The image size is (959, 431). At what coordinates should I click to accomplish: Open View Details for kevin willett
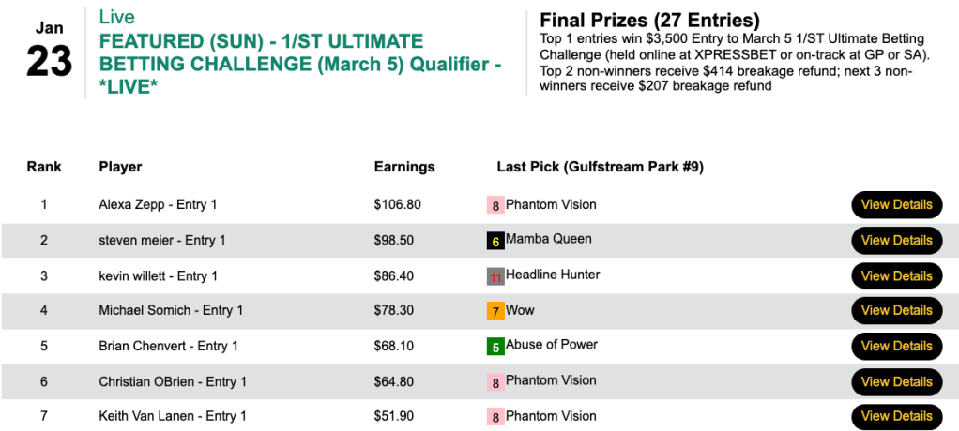[x=896, y=276]
